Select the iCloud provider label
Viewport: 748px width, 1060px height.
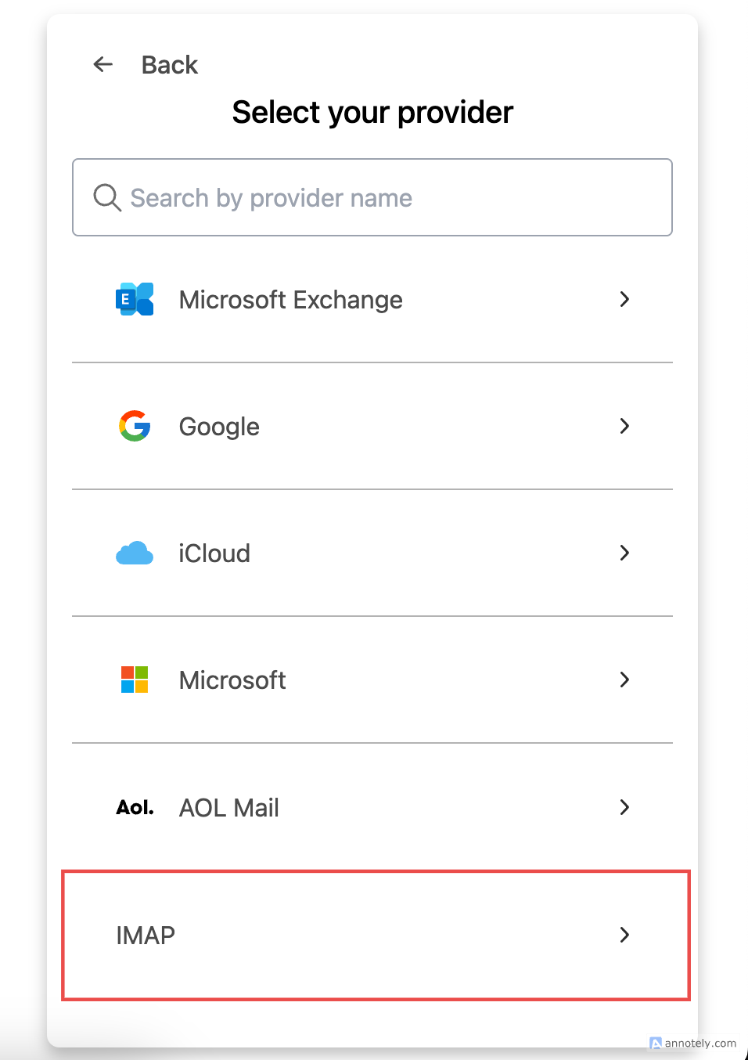click(x=214, y=553)
